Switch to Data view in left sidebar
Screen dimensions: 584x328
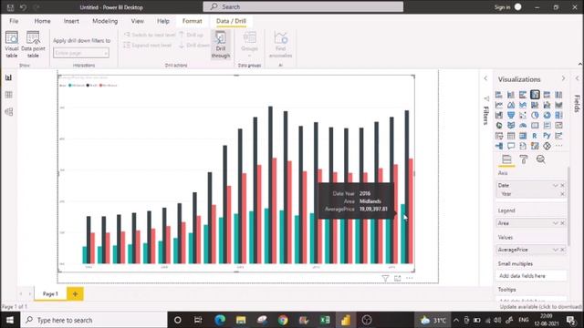tap(8, 95)
